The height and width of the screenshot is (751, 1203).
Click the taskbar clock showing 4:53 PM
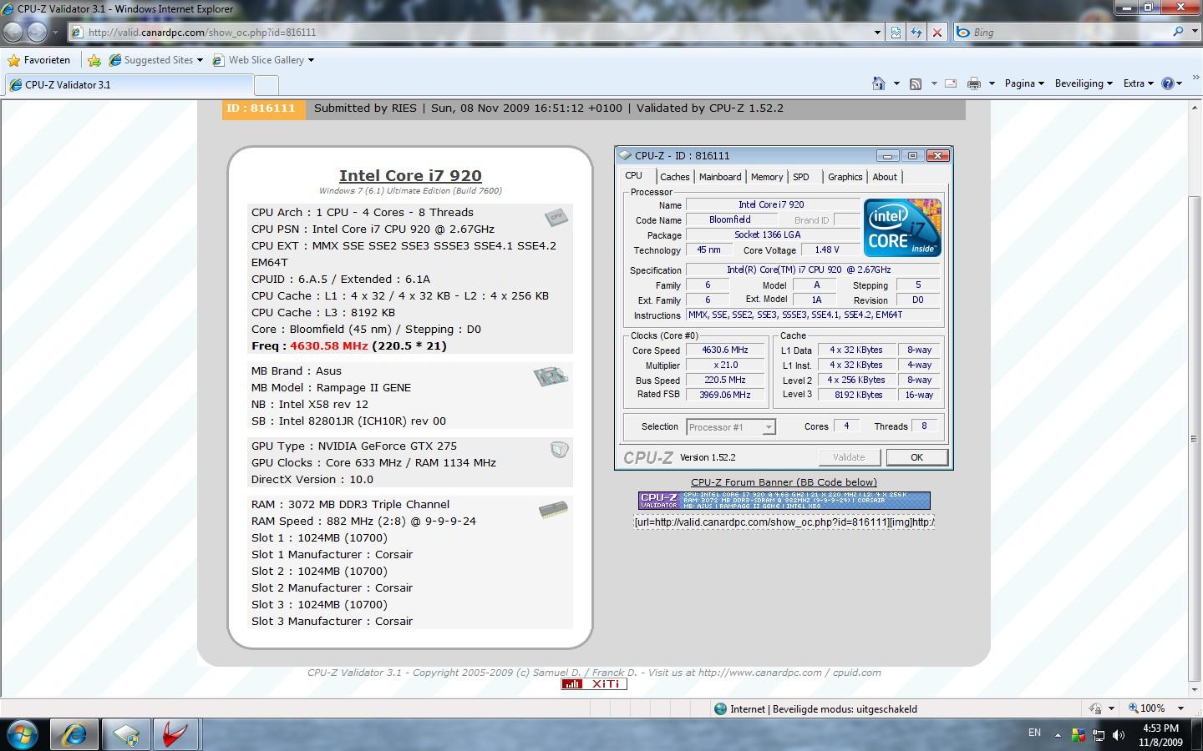pos(1160,734)
